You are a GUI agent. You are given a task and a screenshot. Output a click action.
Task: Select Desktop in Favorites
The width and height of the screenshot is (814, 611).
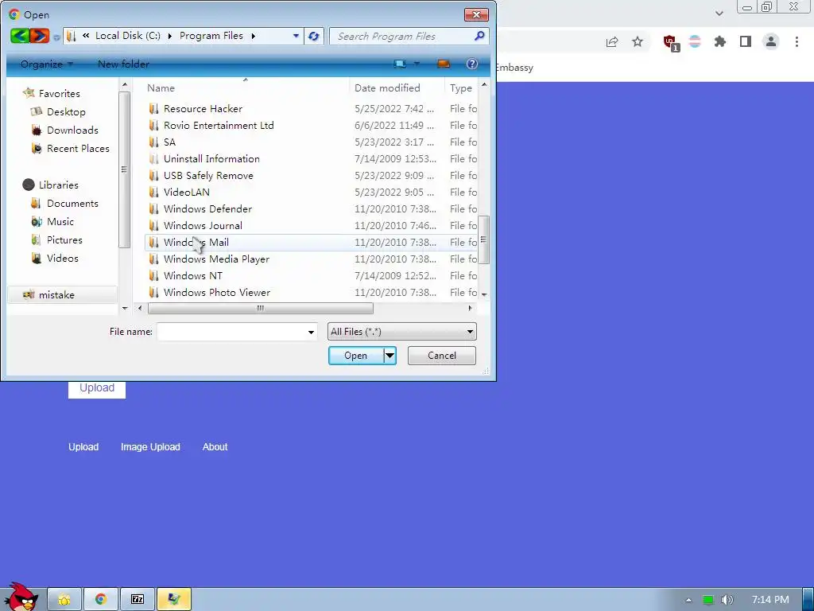pyautogui.click(x=66, y=111)
